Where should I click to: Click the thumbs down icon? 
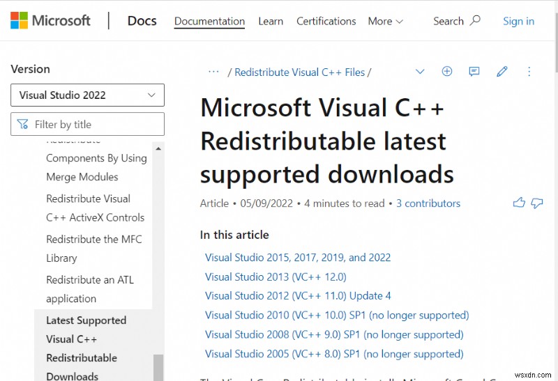tap(536, 203)
